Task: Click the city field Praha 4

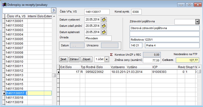Action: (172, 45)
